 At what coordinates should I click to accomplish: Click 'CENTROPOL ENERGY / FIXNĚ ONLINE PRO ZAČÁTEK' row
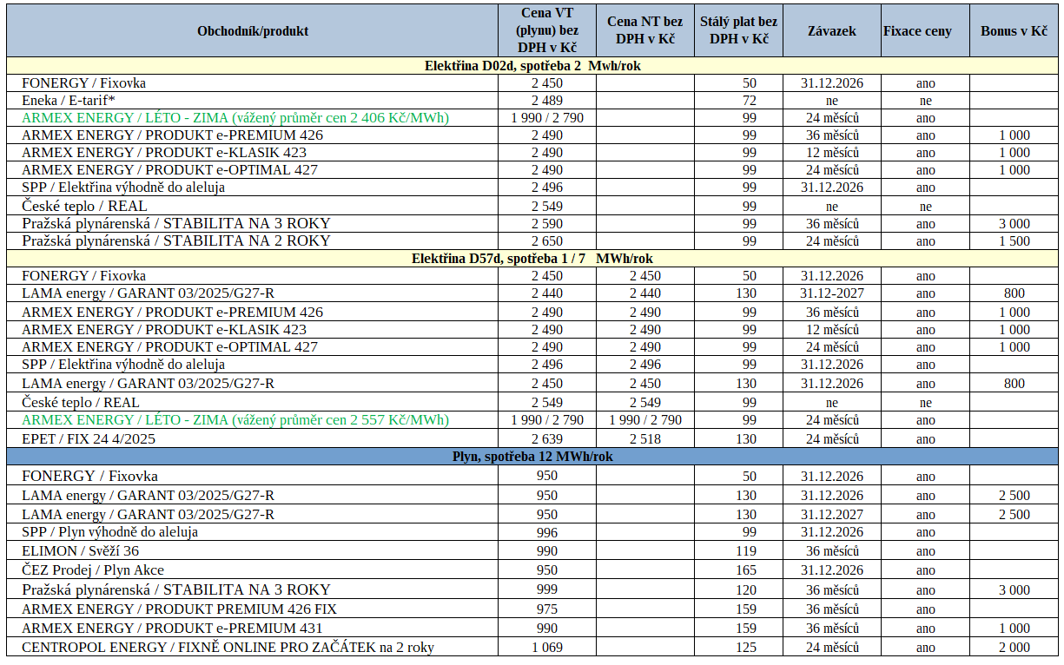[228, 648]
